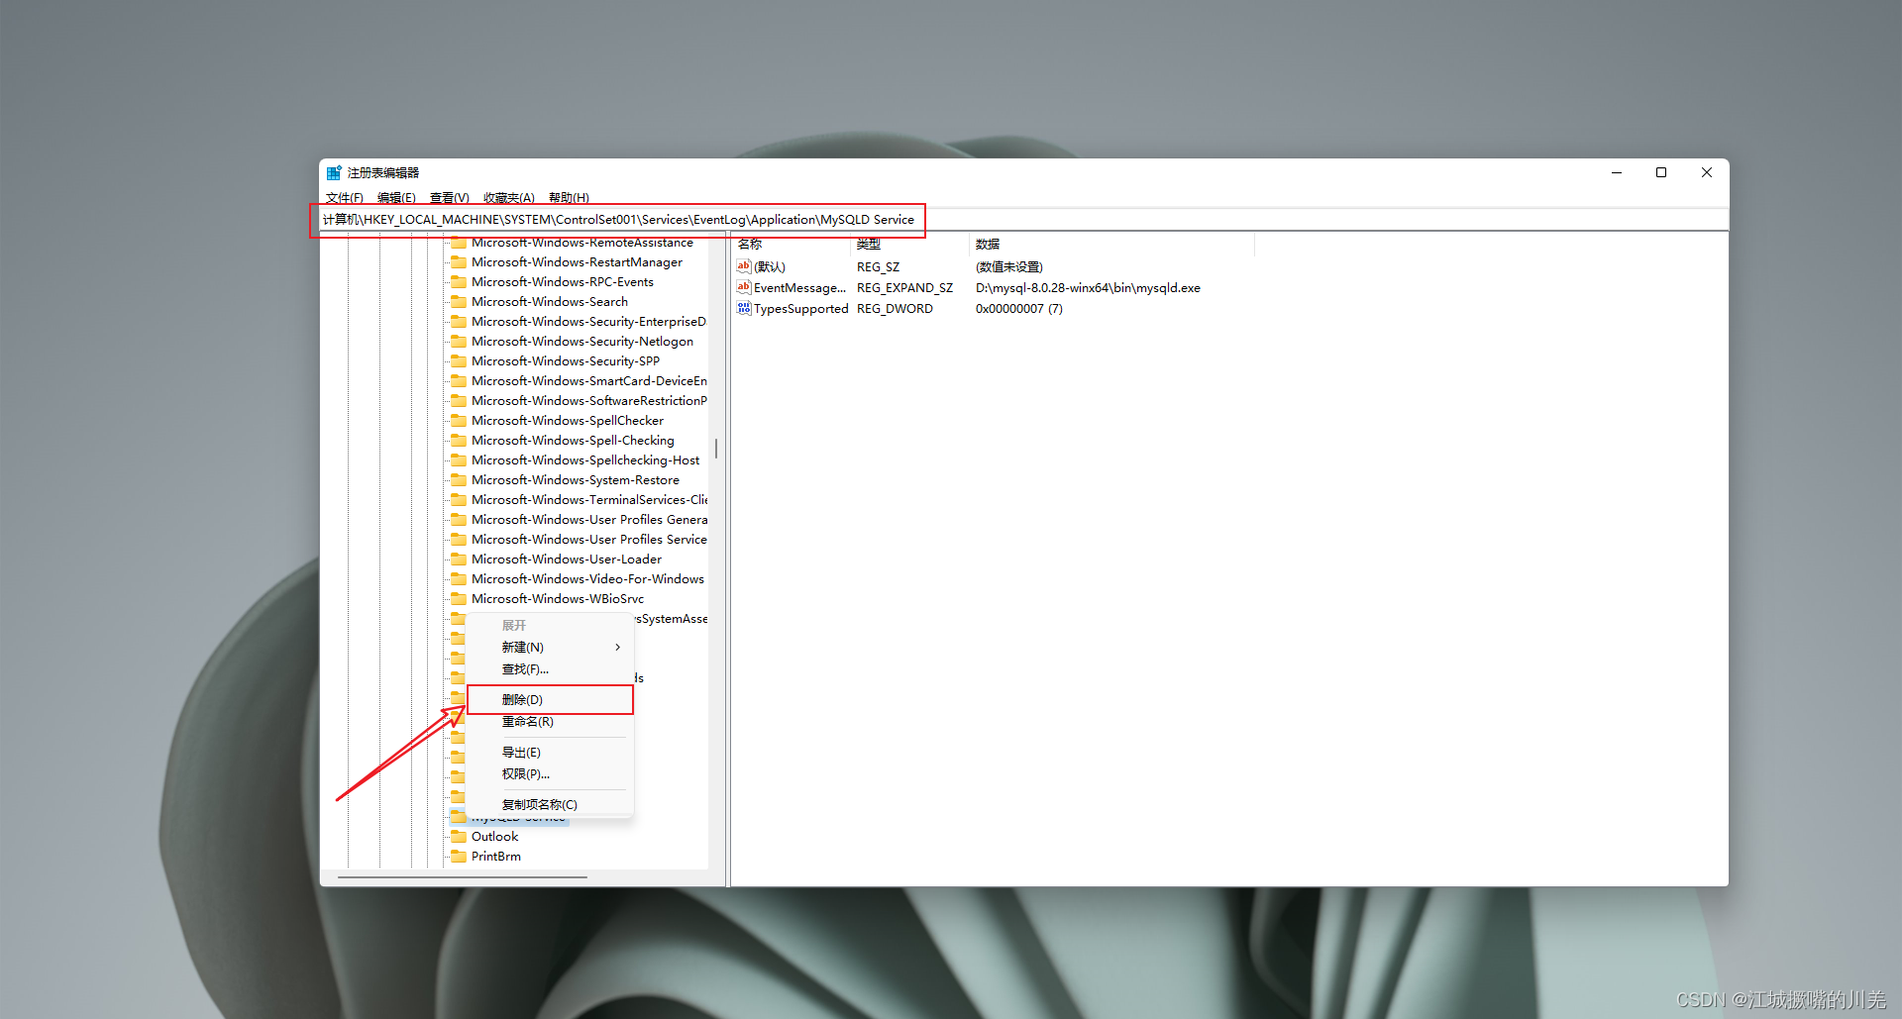Click the folder icon beside Microsoft-Windows-Video-For-Windows
The width and height of the screenshot is (1902, 1019).
(458, 579)
